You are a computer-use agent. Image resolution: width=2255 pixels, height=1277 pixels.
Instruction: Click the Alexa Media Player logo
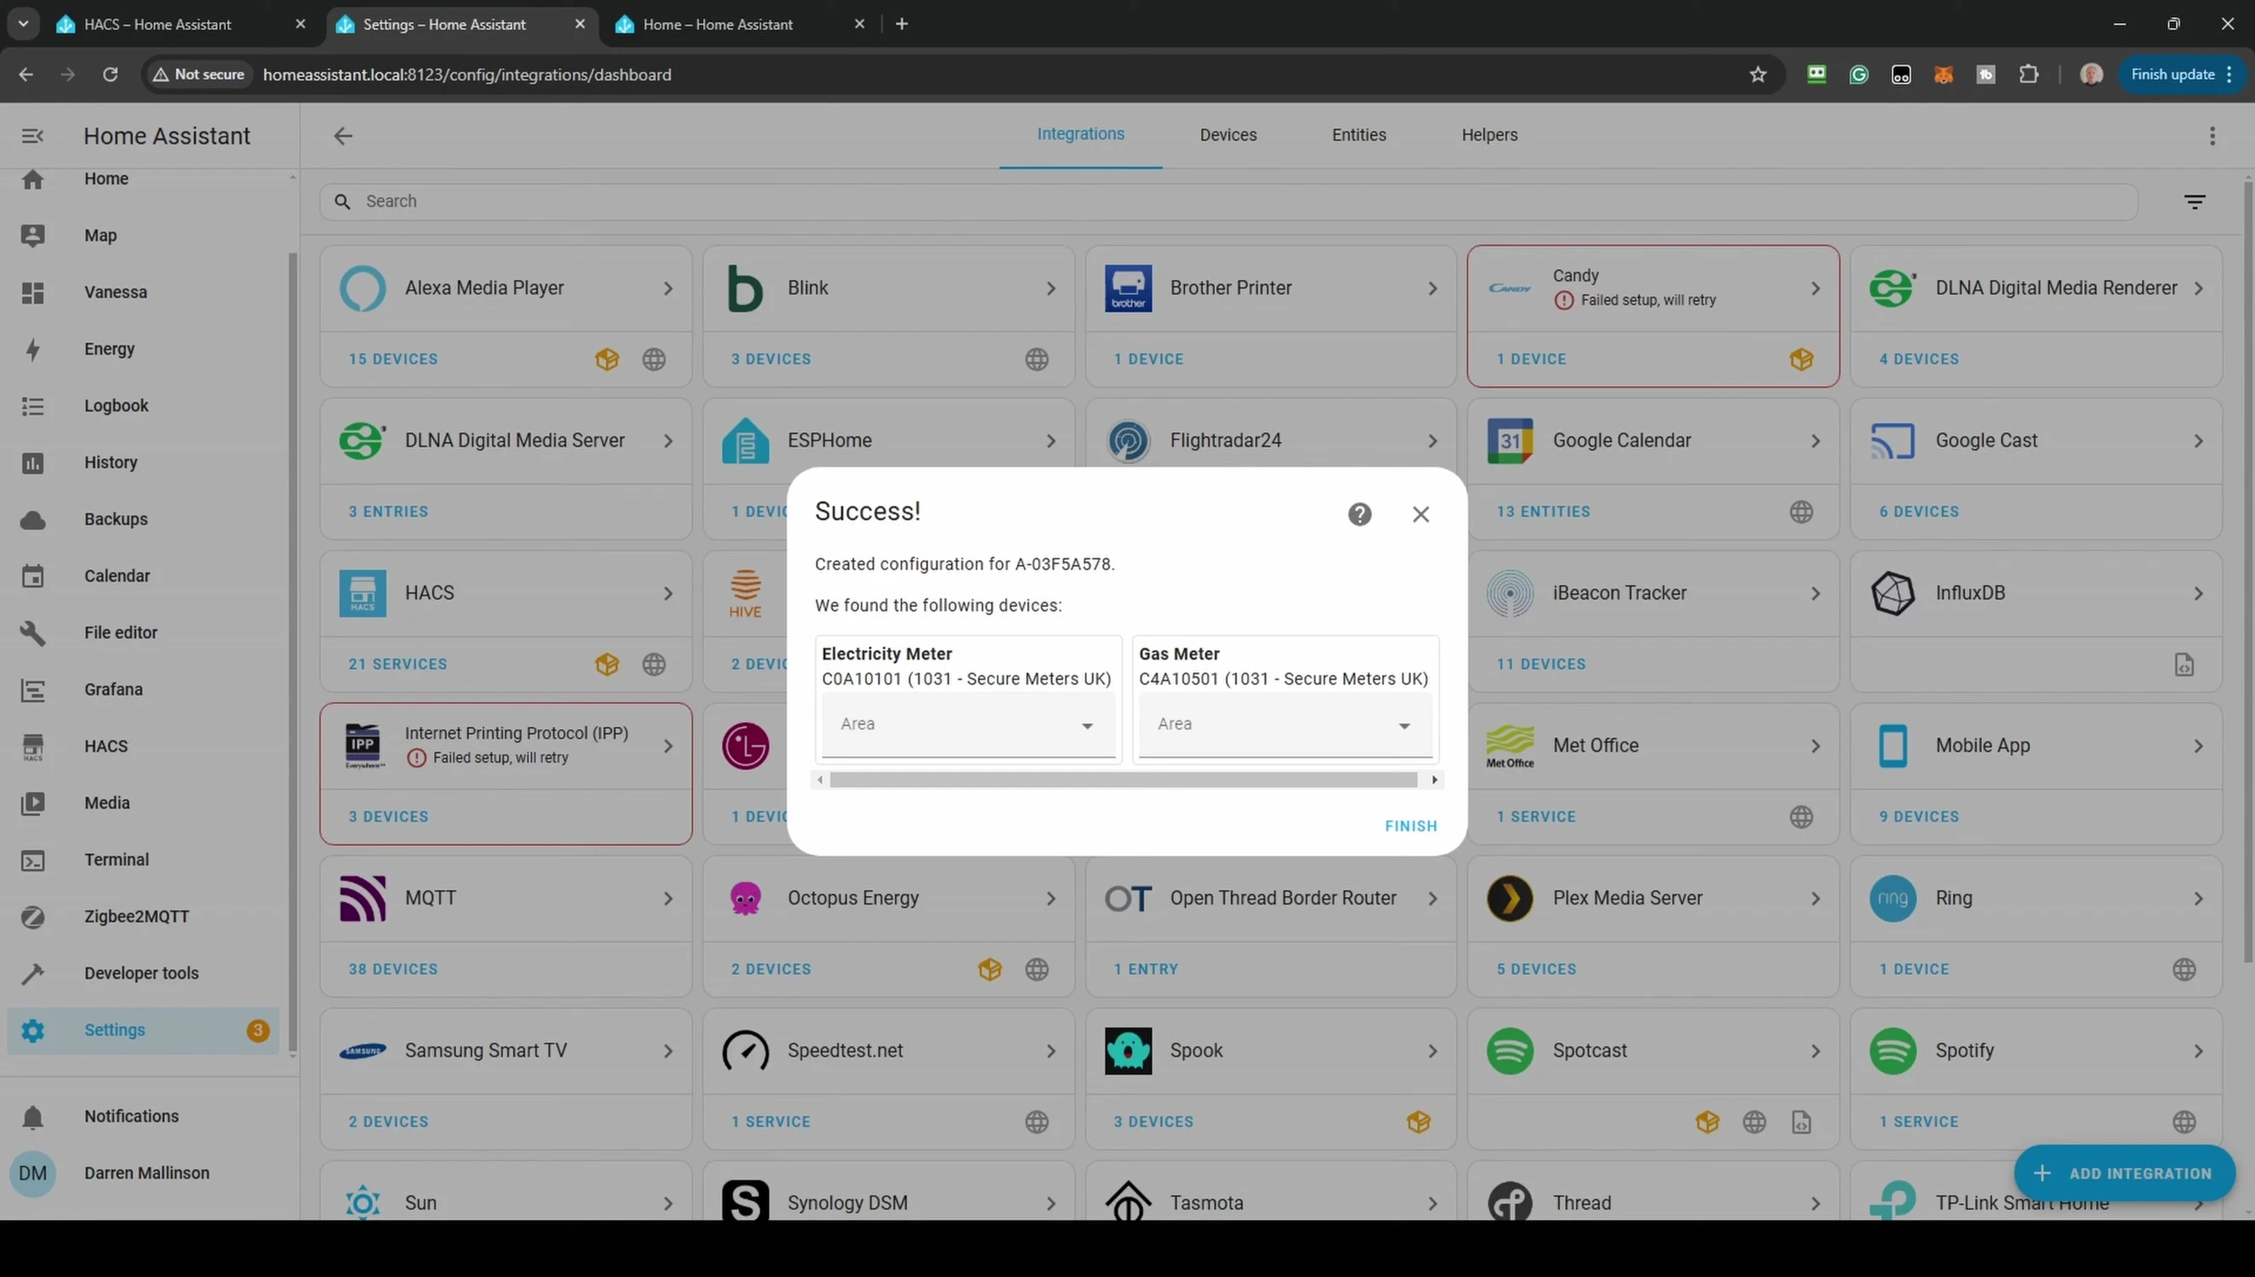click(363, 288)
